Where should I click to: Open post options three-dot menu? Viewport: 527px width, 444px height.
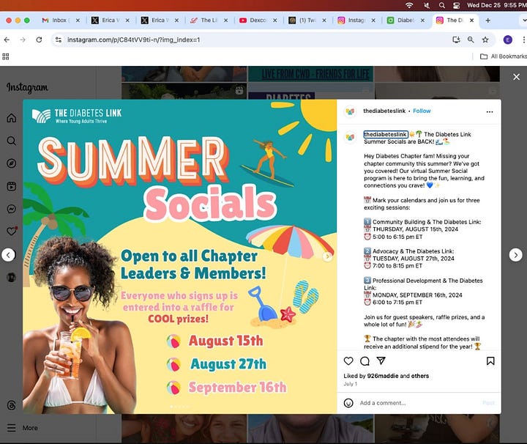coord(490,111)
